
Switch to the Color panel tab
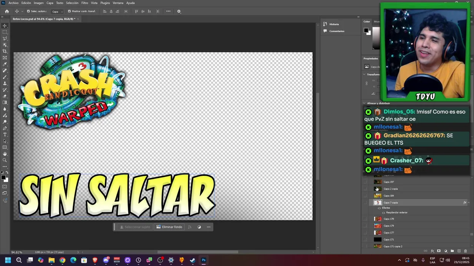coord(367,21)
